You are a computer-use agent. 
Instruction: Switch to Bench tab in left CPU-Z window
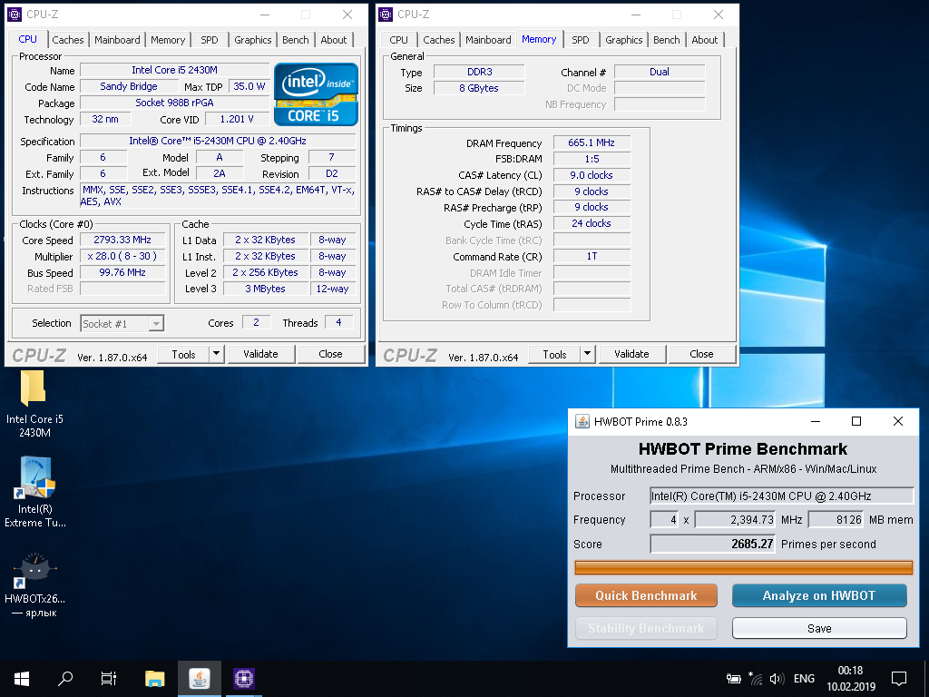296,40
